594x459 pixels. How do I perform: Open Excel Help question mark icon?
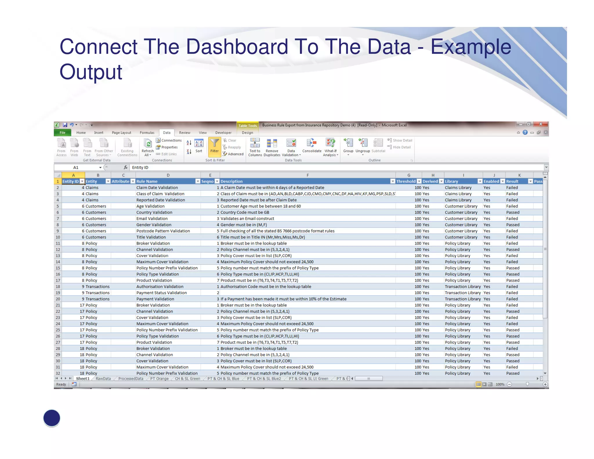pos(525,133)
